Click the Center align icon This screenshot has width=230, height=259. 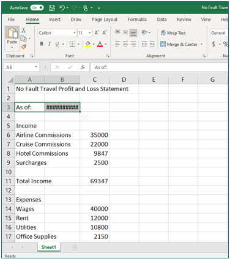point(125,44)
